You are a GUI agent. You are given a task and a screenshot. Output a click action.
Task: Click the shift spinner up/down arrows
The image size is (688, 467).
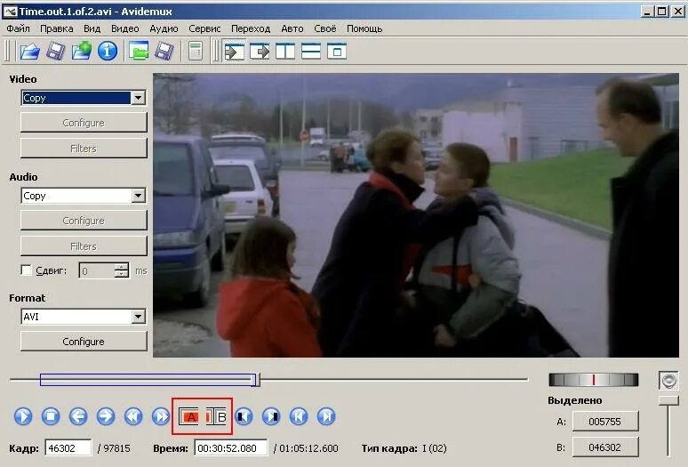tap(122, 270)
